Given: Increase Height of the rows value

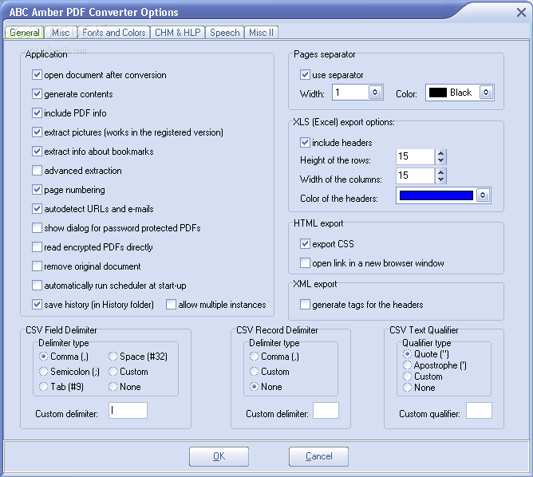Looking at the screenshot, I should pyautogui.click(x=441, y=153).
